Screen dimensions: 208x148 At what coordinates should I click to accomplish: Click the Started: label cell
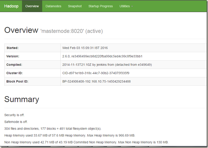32,48
